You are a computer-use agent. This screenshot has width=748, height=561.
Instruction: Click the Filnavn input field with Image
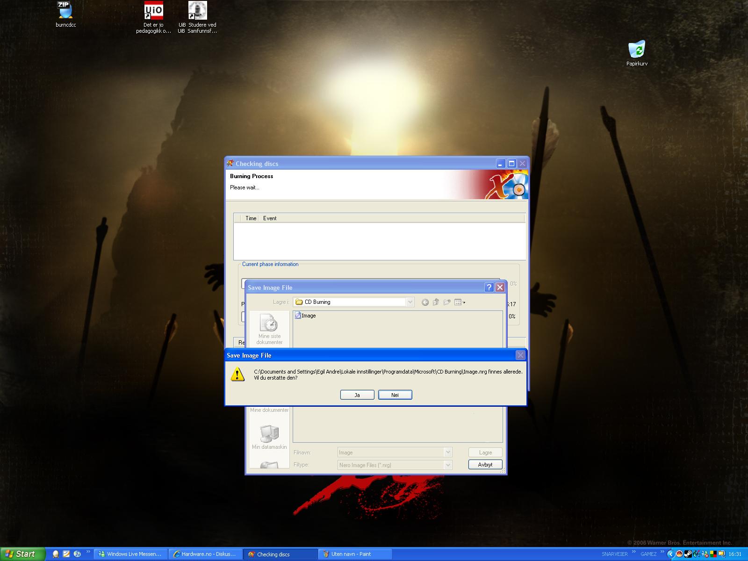click(391, 452)
